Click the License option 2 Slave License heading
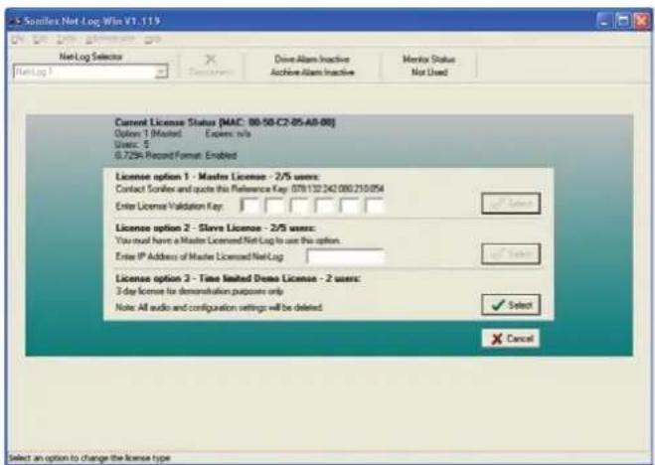 [216, 228]
